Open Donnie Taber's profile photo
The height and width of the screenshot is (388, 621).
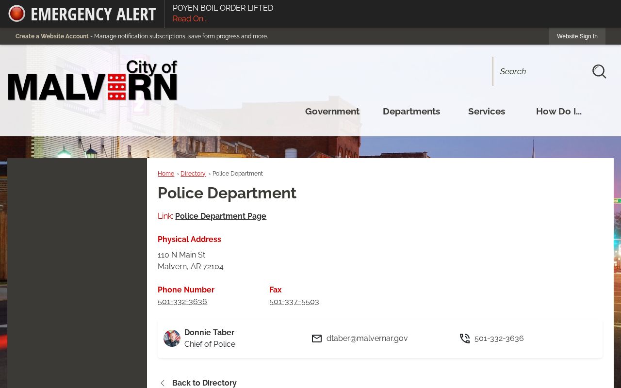pyautogui.click(x=172, y=339)
